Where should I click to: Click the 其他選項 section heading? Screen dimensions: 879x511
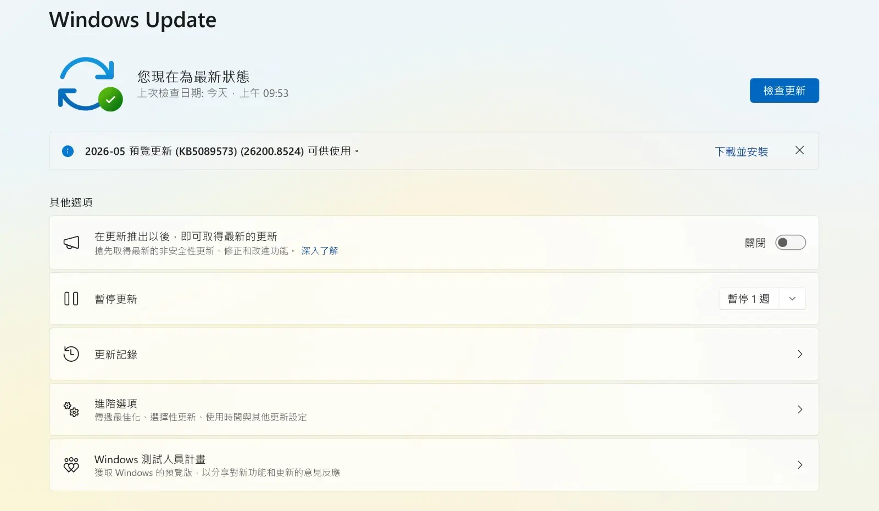(x=71, y=203)
